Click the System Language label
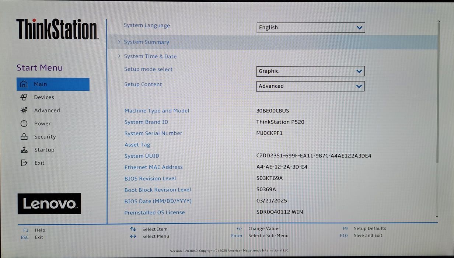This screenshot has width=454, height=258. pyautogui.click(x=147, y=25)
